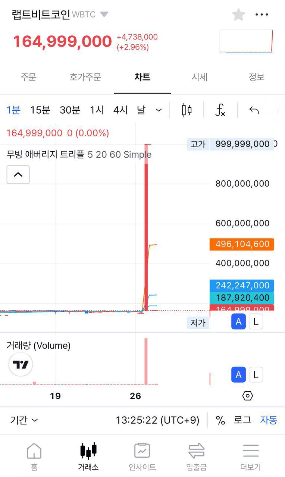Toggle log scale L on price chart
Image resolution: width=285 pixels, height=477 pixels.
[x=256, y=322]
